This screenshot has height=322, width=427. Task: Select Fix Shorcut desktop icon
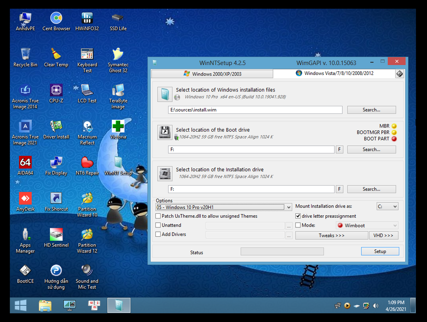point(56,202)
